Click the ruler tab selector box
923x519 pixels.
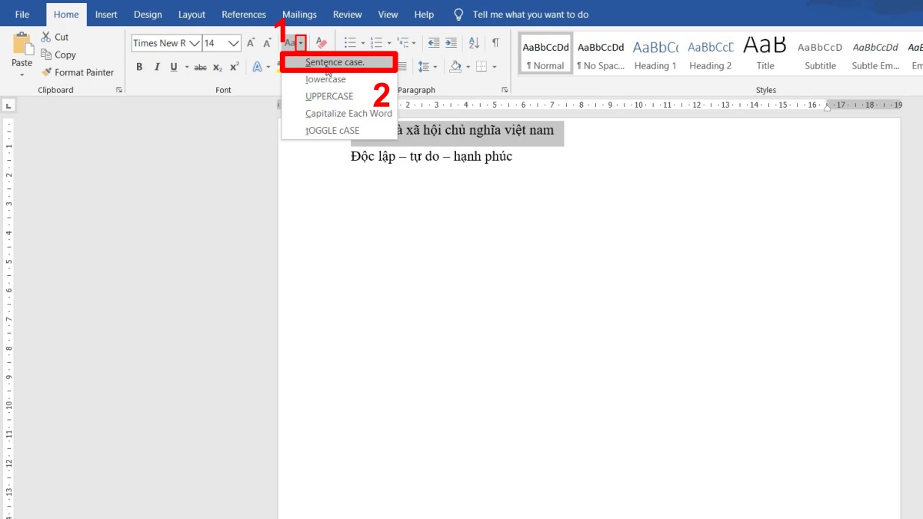click(8, 105)
